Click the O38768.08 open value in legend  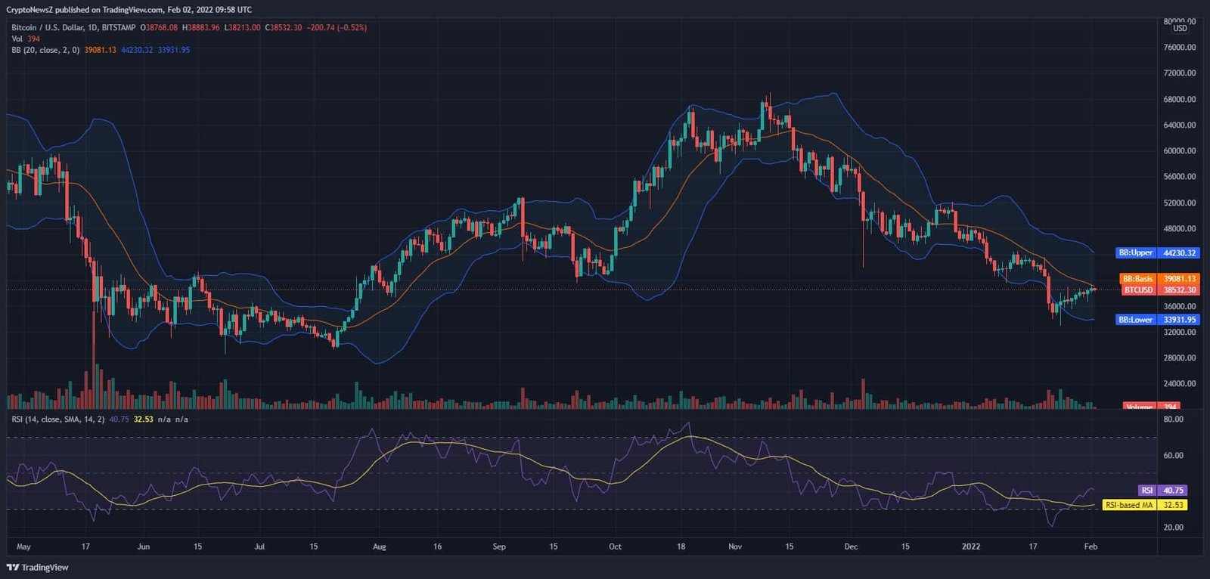pyautogui.click(x=159, y=27)
